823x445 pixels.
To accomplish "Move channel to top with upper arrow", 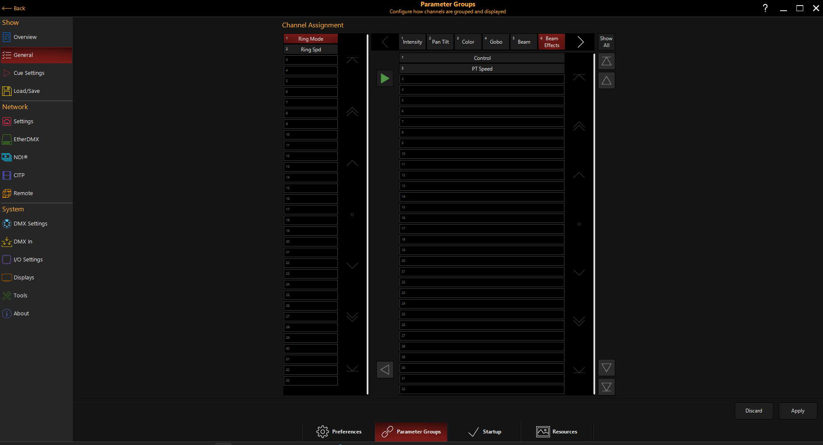I will (606, 62).
